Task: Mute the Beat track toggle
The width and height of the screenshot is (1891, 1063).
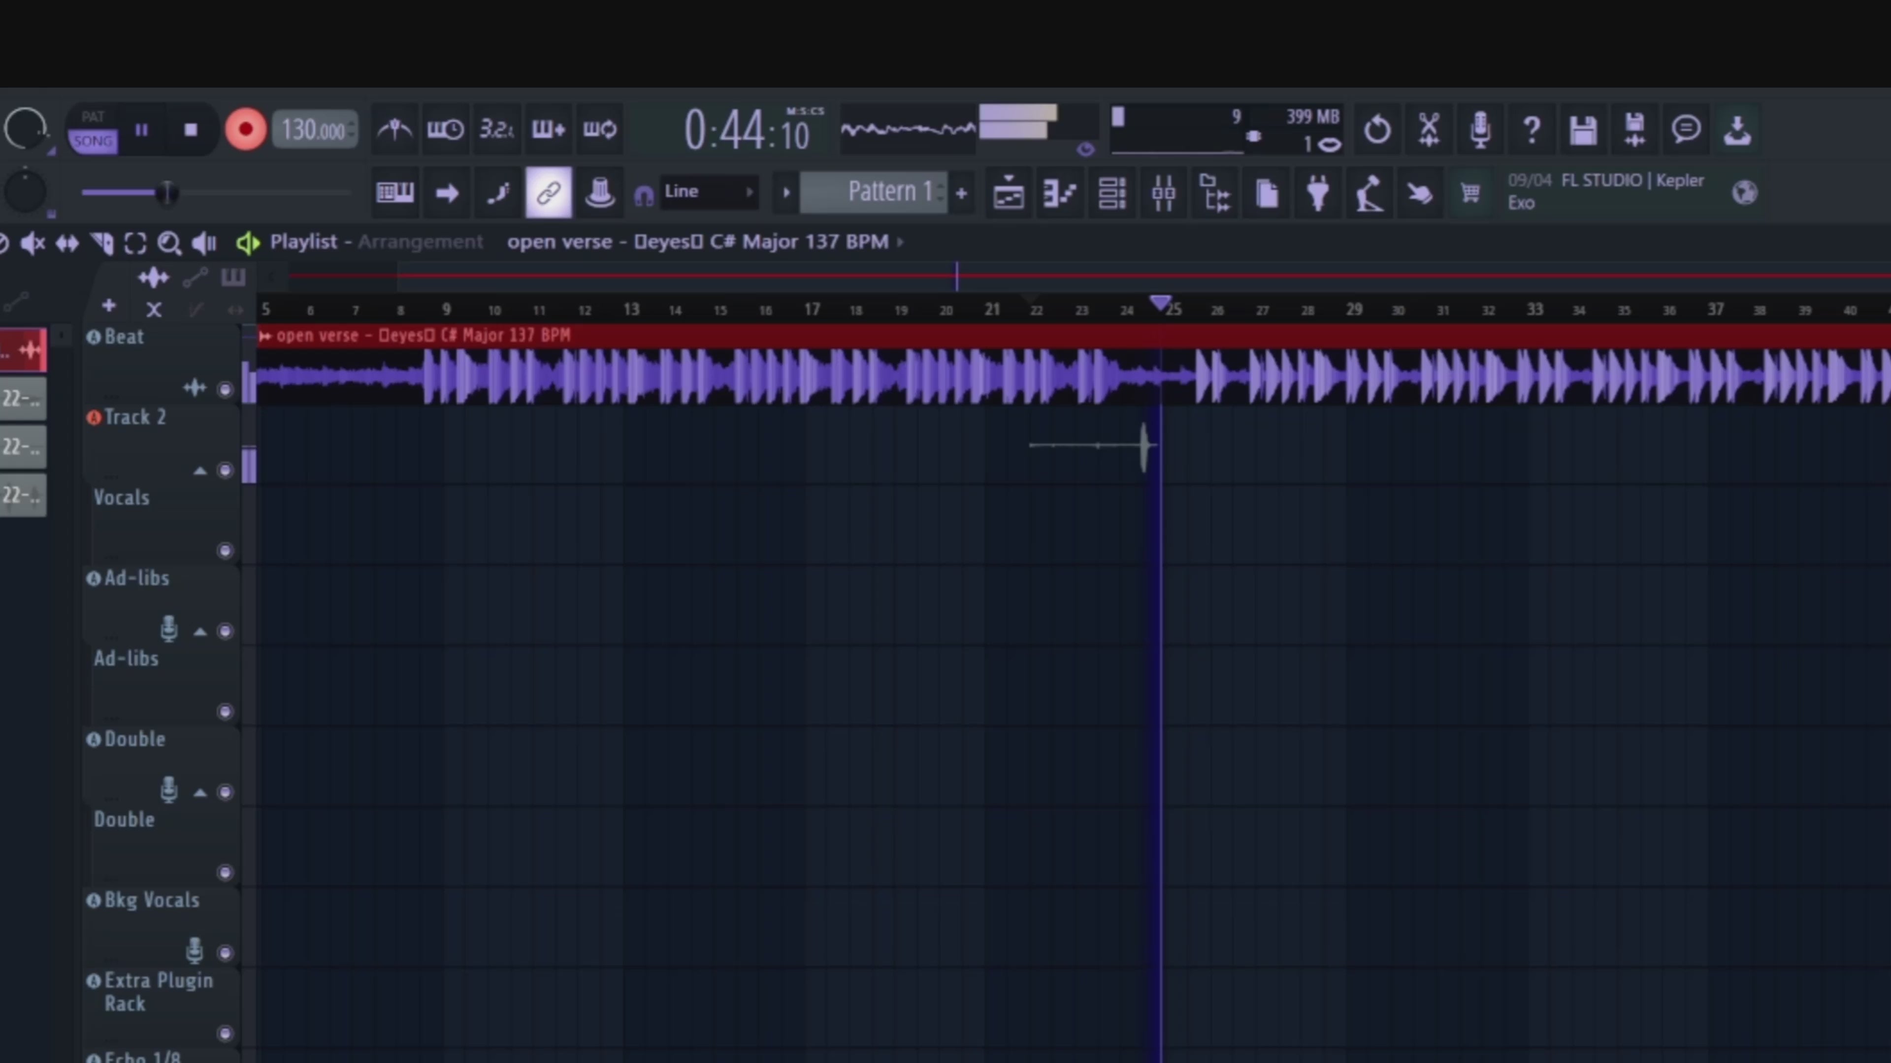Action: coord(226,390)
